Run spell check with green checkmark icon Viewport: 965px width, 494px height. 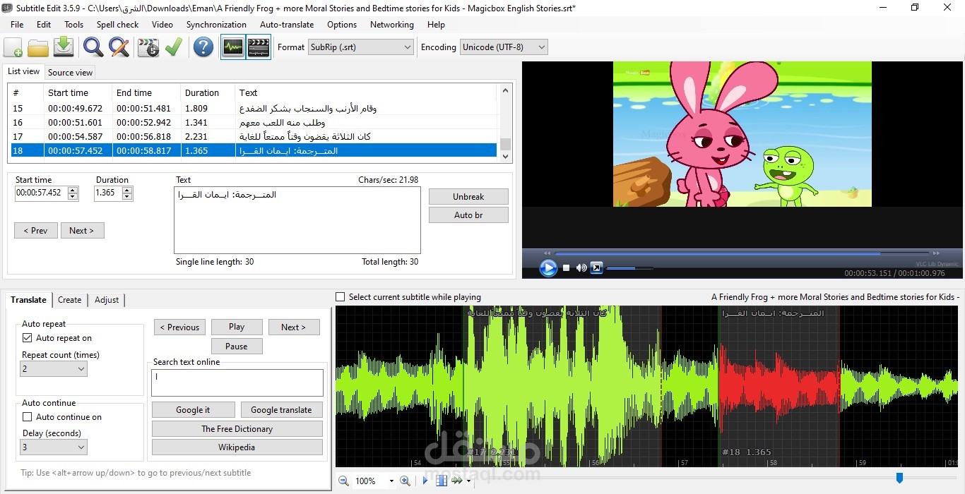[174, 47]
